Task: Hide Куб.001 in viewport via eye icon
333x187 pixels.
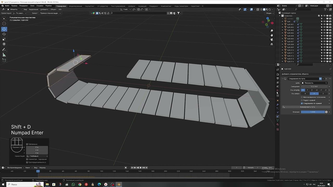Action: [324, 24]
